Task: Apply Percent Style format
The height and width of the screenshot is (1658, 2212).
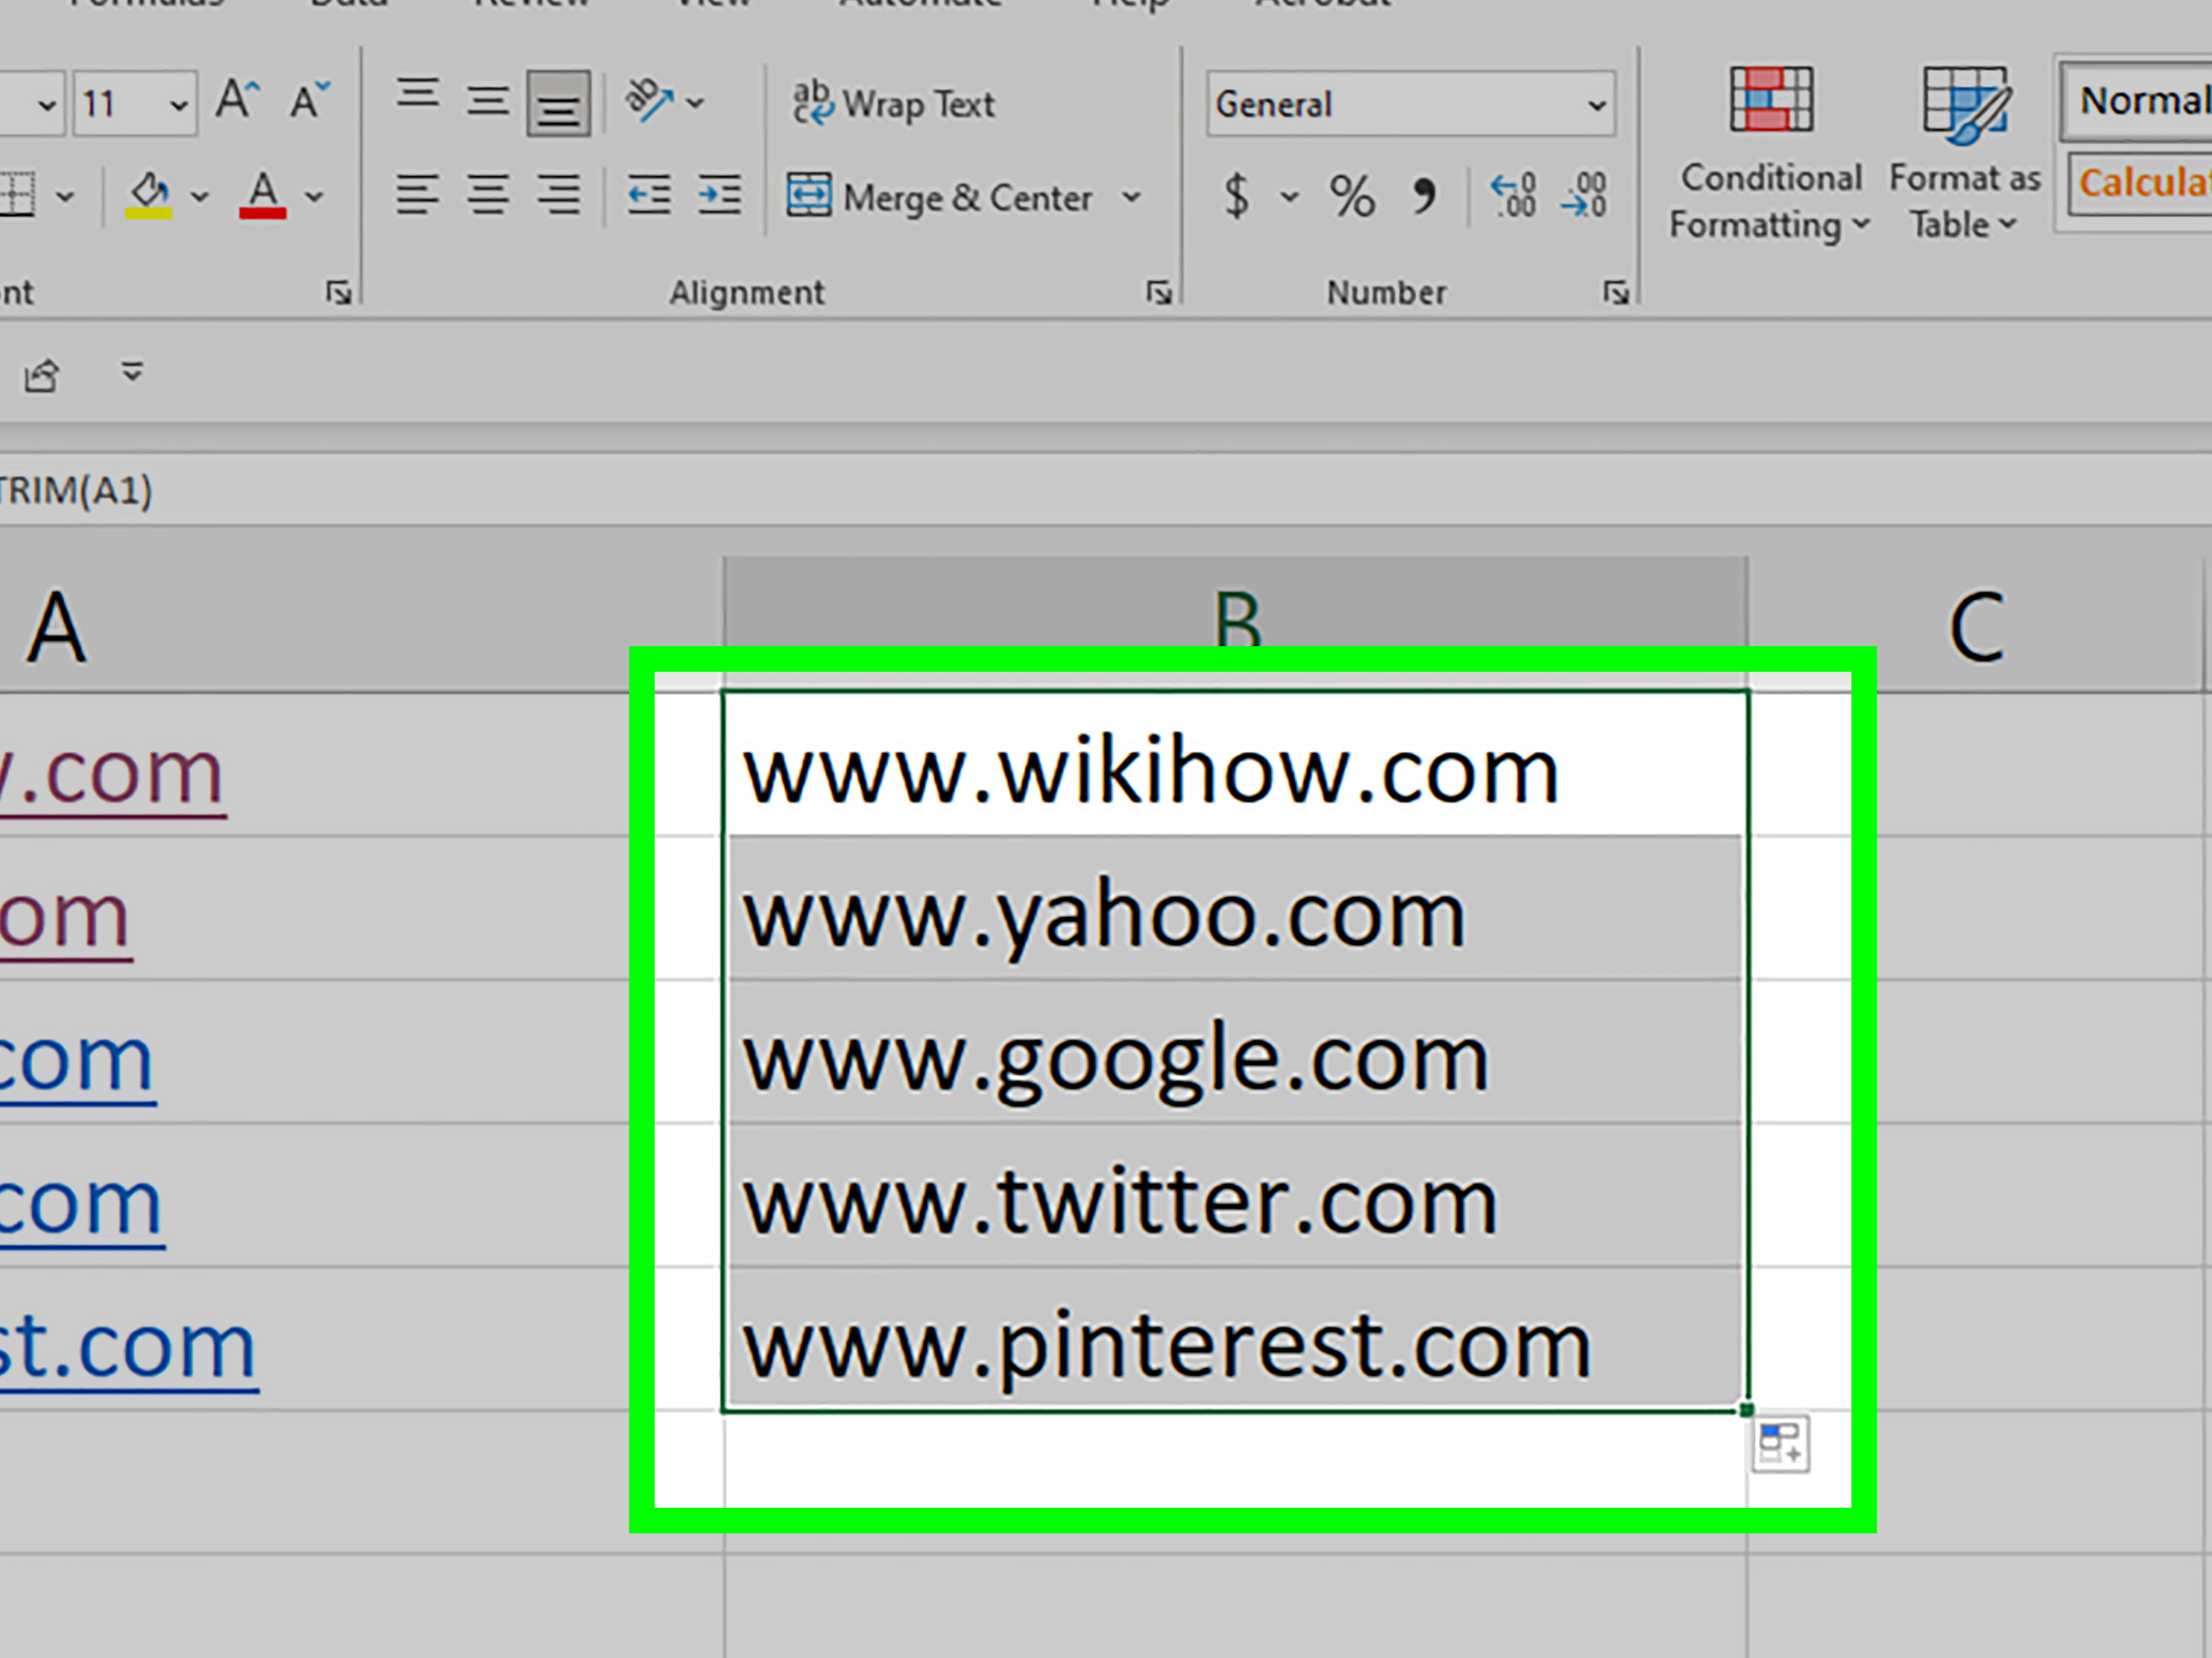Action: (1352, 196)
